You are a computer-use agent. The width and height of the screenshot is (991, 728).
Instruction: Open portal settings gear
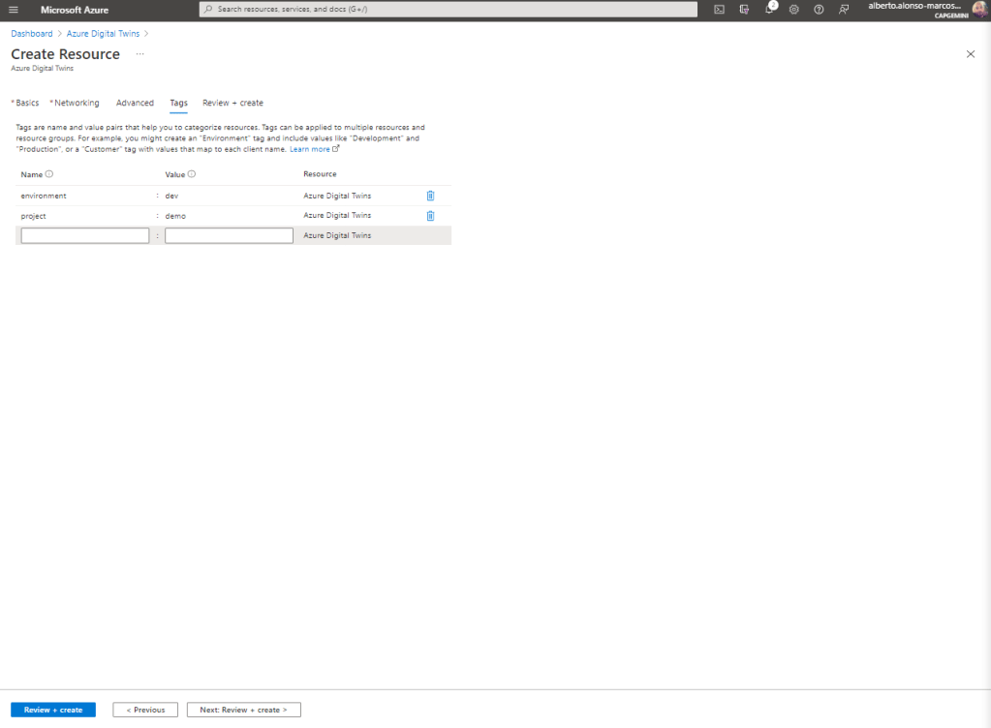pyautogui.click(x=793, y=10)
